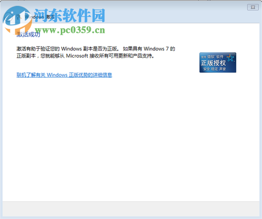Screen dimensions: 262x219
Task: Close the Windows activation dialog
Action: tap(253, 7)
